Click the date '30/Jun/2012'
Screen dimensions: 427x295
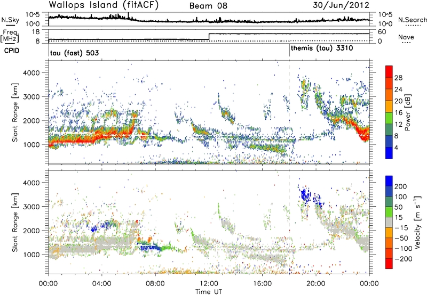341,5
